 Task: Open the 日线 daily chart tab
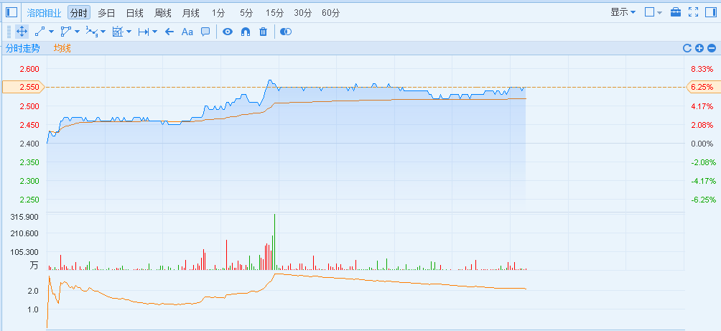(x=135, y=13)
